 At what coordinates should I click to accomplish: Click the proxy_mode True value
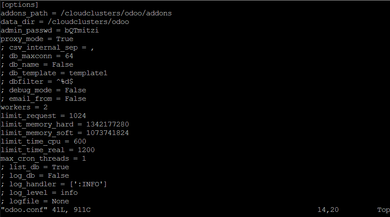coord(65,39)
